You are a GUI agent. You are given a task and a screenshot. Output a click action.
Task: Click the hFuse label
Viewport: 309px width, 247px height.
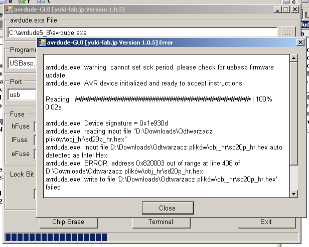21,126
